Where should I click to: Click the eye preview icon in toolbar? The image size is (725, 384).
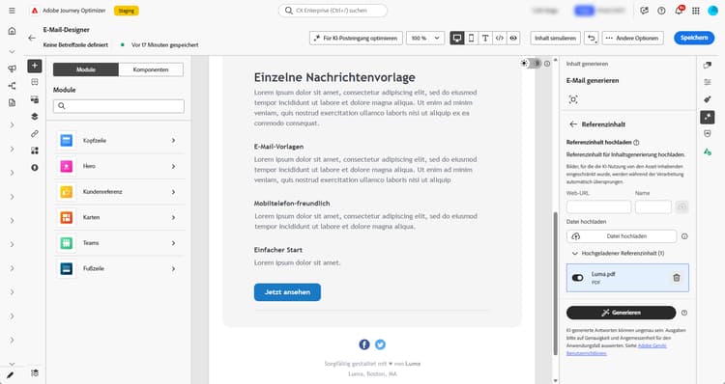coord(513,38)
